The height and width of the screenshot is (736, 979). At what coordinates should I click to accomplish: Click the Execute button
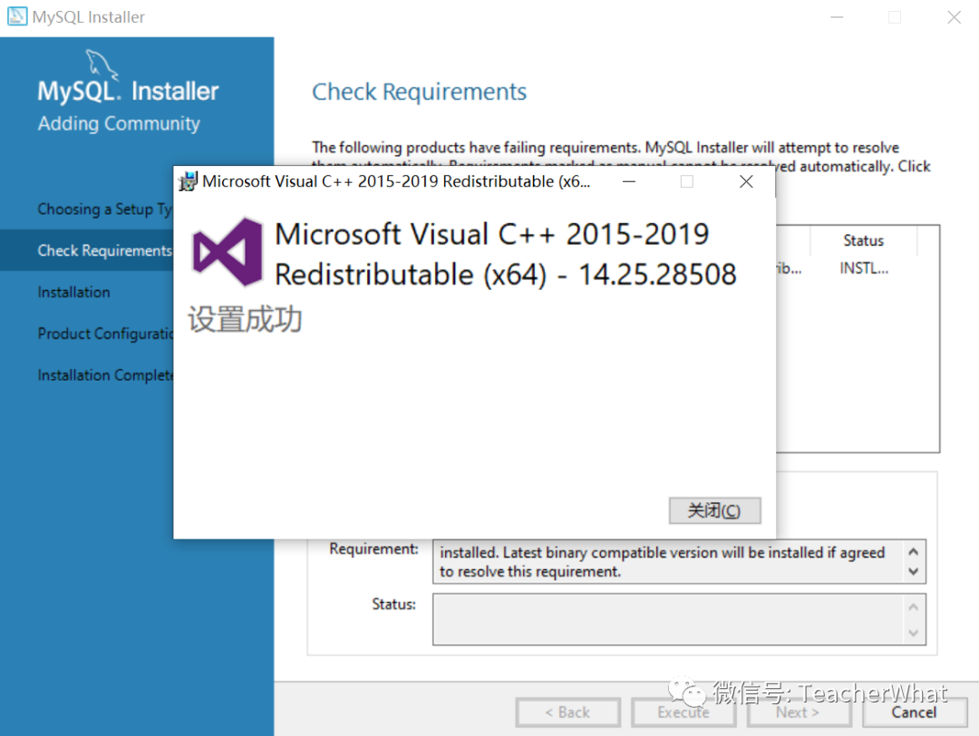[x=683, y=712]
